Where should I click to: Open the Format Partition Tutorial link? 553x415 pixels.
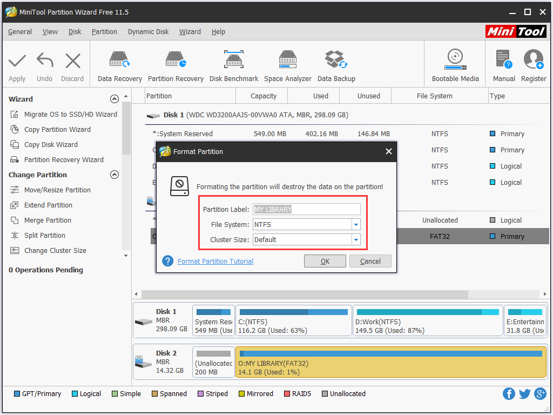(x=215, y=261)
